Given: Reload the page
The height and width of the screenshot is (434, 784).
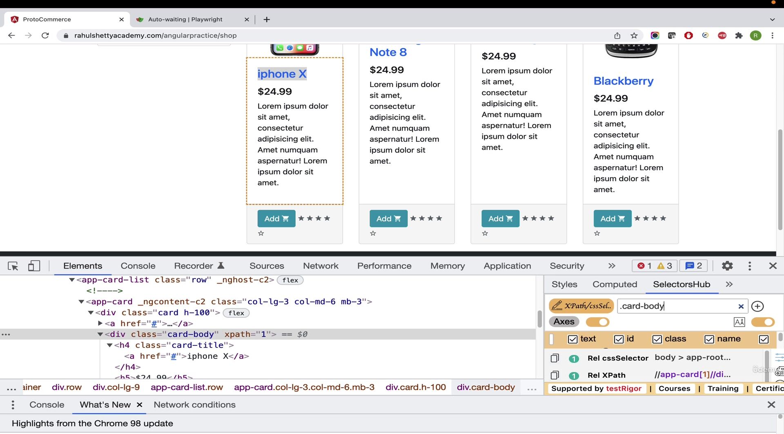Looking at the screenshot, I should [45, 36].
